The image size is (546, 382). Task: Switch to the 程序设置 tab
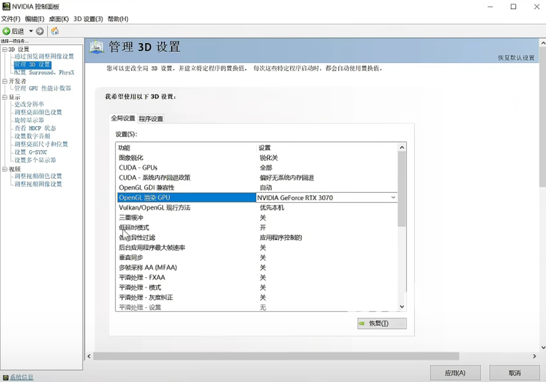click(151, 119)
